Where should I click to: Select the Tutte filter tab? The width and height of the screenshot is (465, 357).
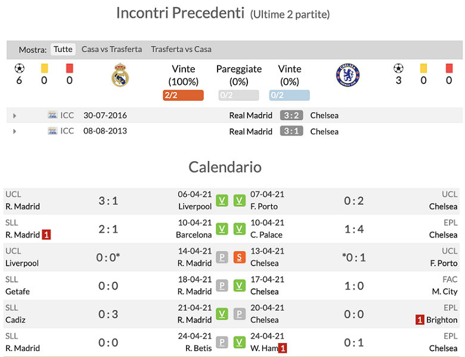pyautogui.click(x=63, y=50)
